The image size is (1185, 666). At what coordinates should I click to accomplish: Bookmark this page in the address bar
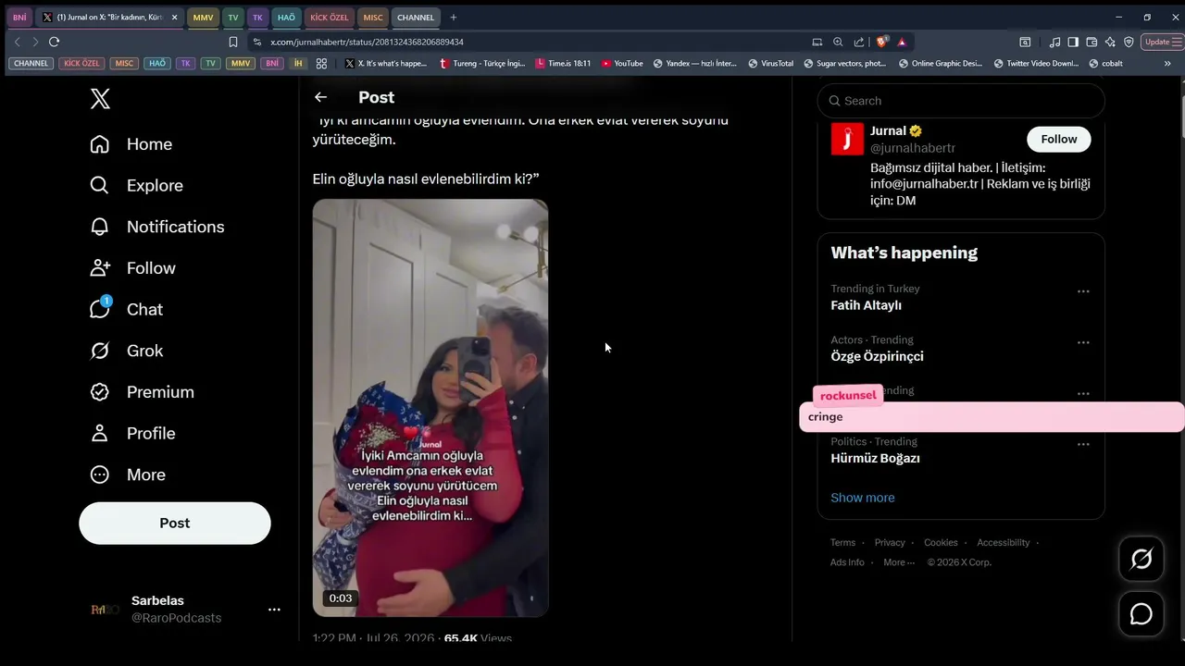click(x=233, y=42)
